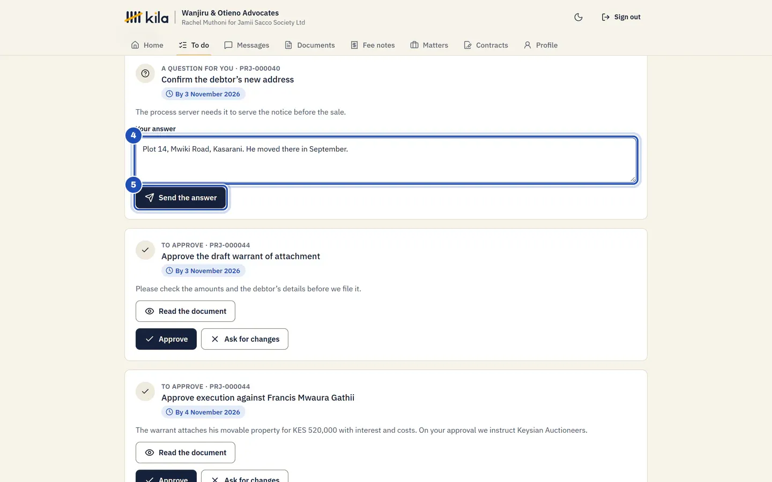The width and height of the screenshot is (772, 482).
Task: Open the Contracts tab
Action: point(486,45)
